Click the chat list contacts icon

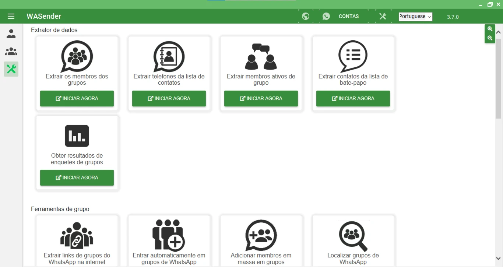pyautogui.click(x=353, y=56)
